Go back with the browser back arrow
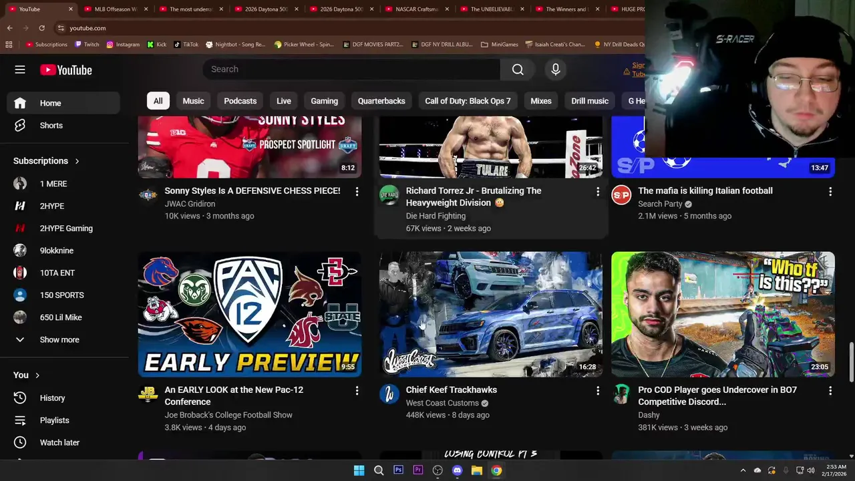 [x=9, y=28]
